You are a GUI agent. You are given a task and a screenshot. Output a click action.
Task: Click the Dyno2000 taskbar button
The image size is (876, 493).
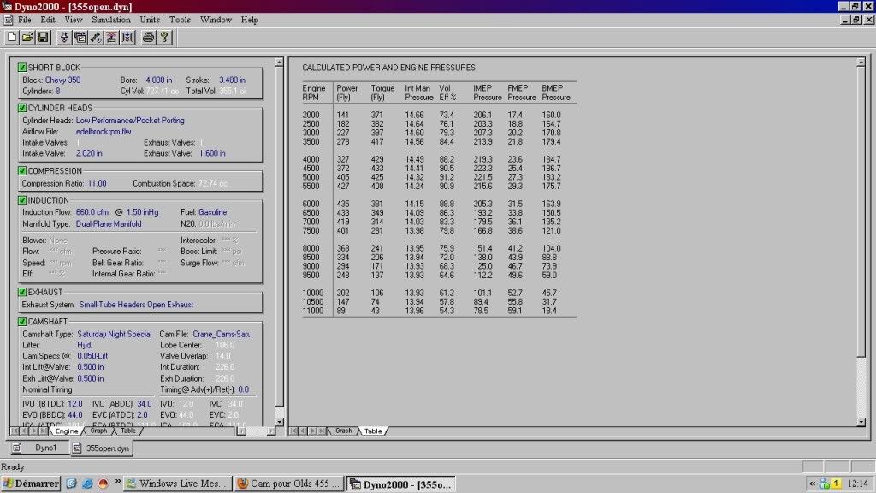click(x=401, y=484)
